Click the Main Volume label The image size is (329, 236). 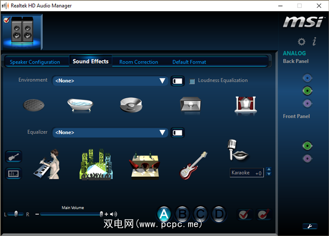[x=73, y=208]
